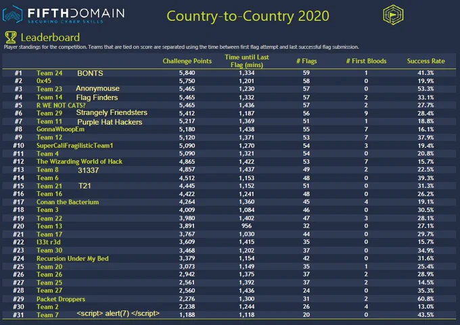Click GonnaWhoopEm's 1,438 minutes value
Image resolution: width=460 pixels, height=325 pixels.
(x=246, y=129)
